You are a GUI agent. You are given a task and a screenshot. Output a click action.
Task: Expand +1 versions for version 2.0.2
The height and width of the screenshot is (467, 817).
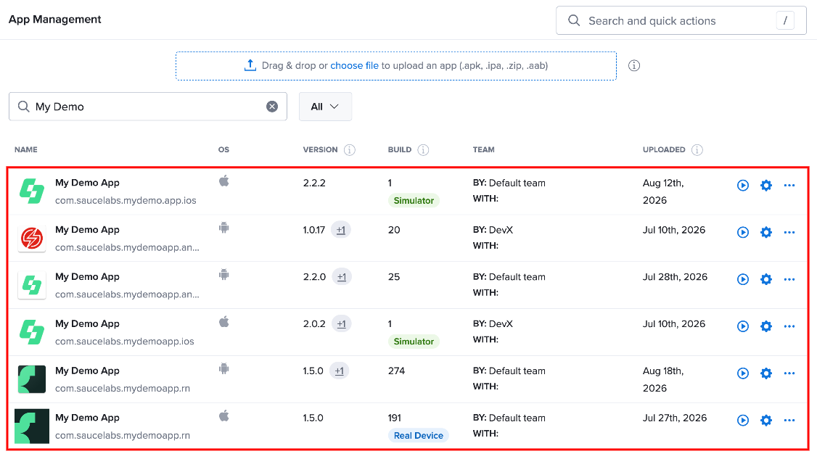pos(341,324)
